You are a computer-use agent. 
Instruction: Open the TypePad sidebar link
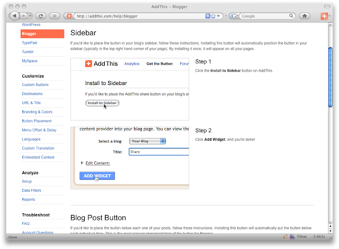29,42
